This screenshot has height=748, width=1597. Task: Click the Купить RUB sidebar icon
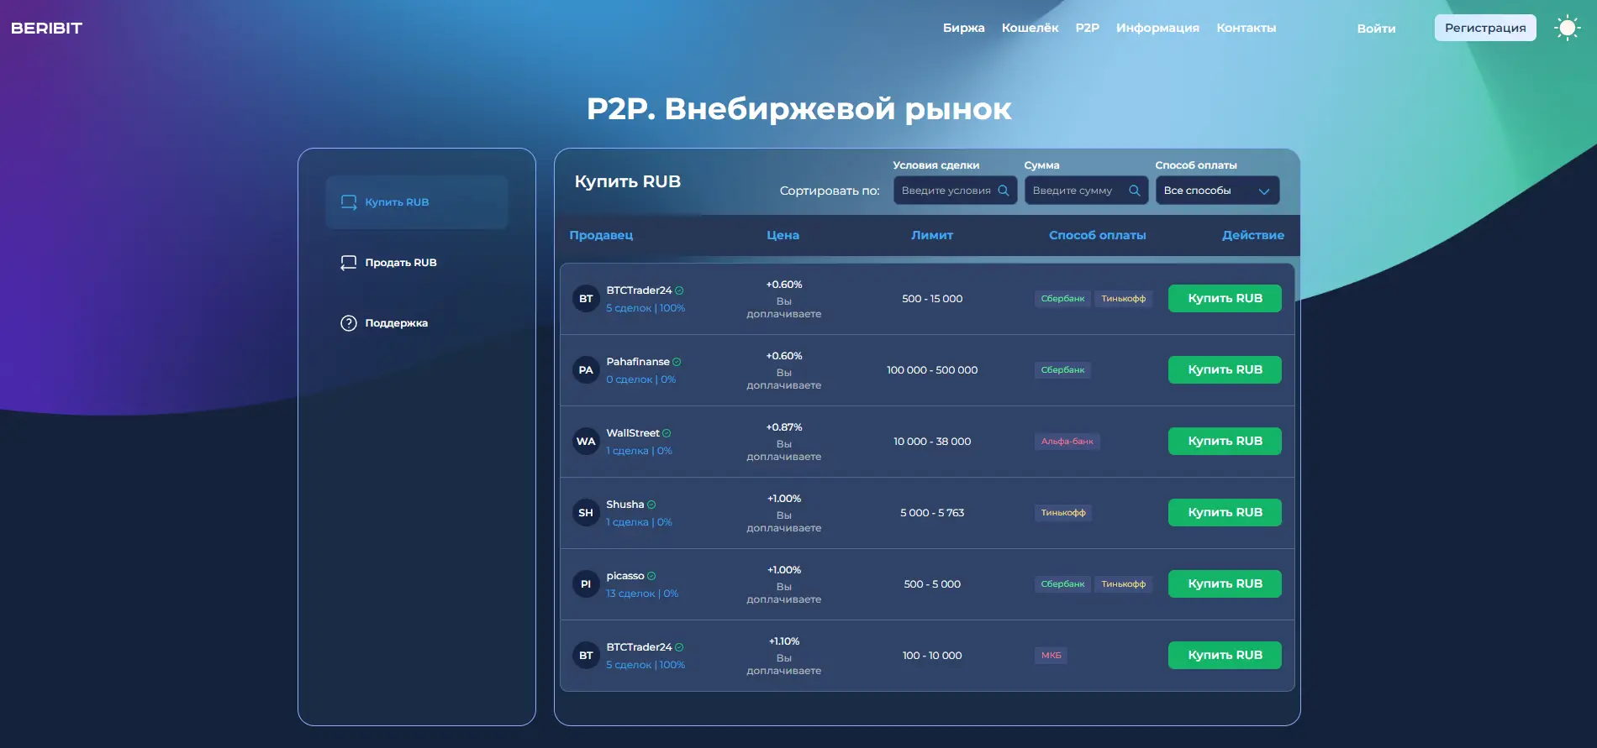click(x=348, y=202)
